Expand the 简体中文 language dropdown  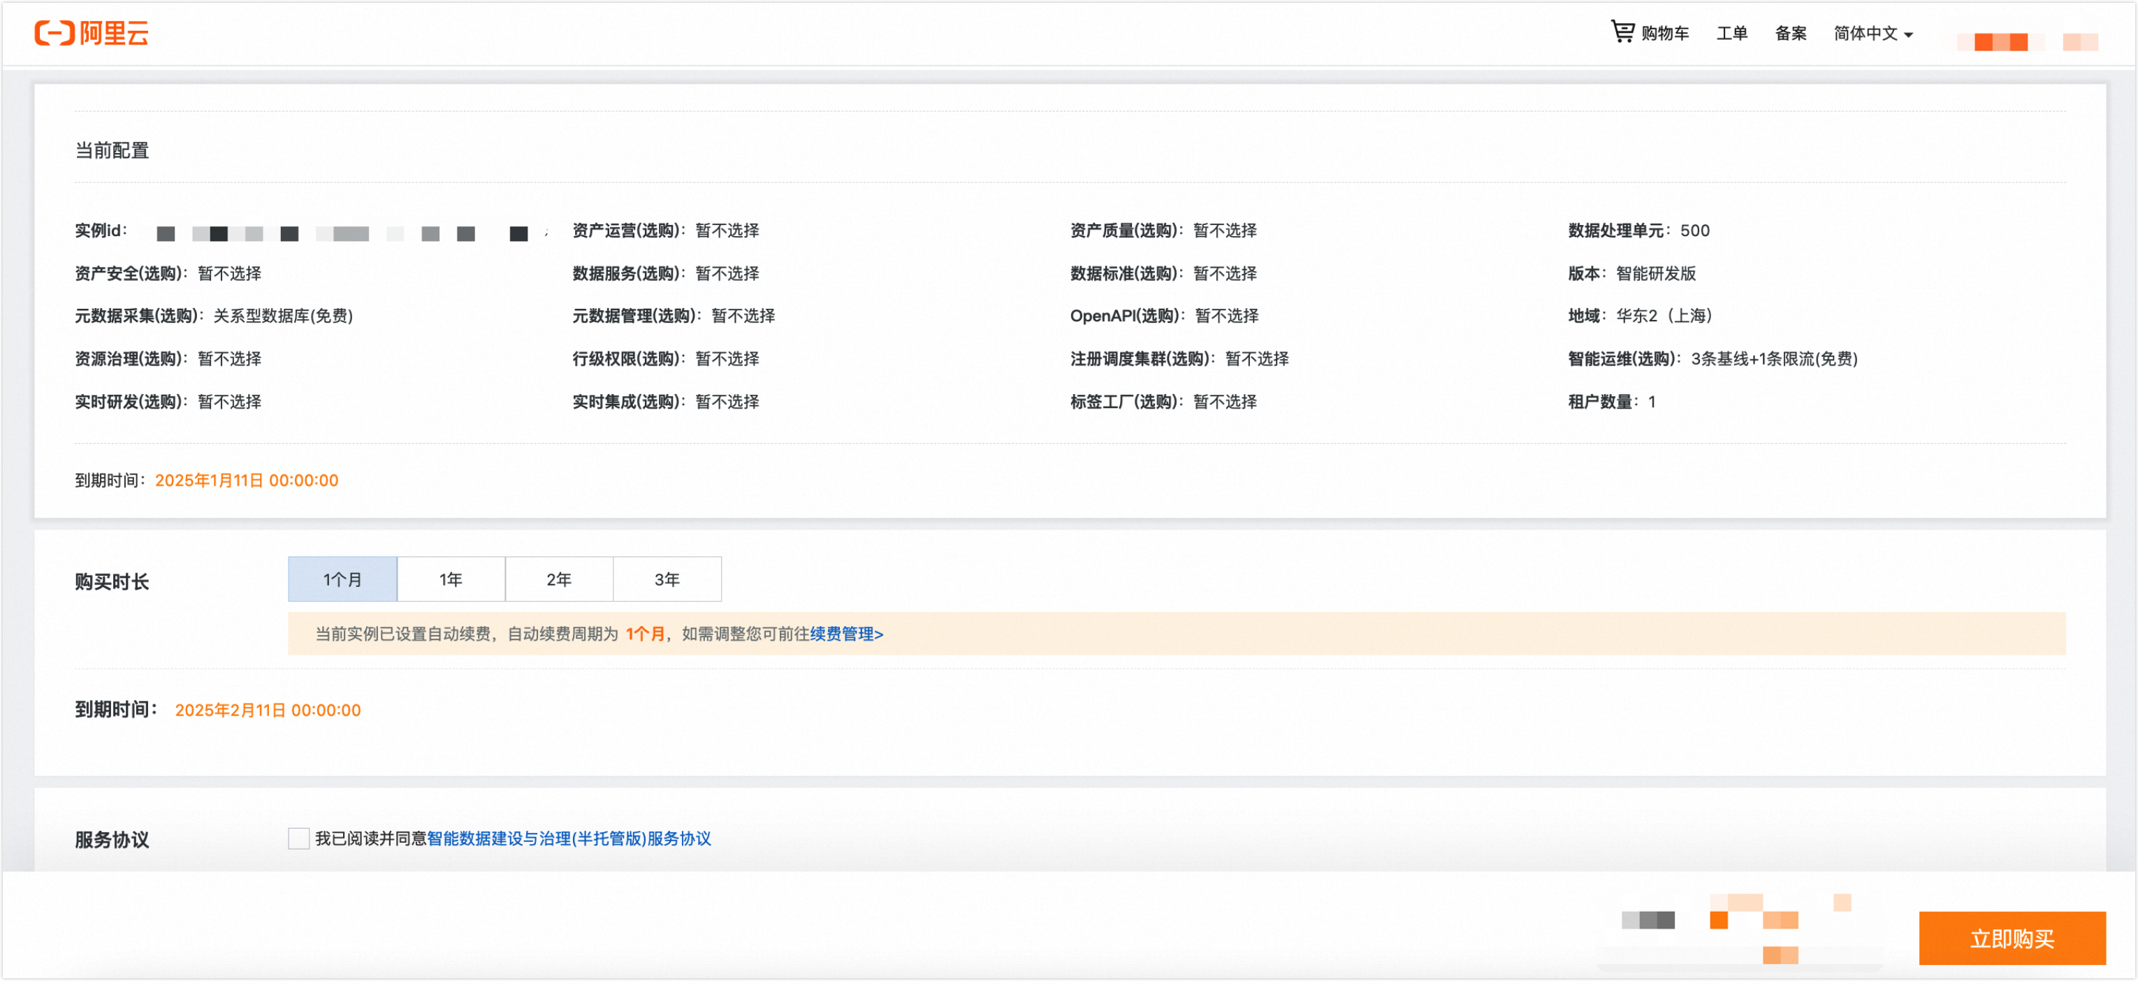pyautogui.click(x=1872, y=34)
